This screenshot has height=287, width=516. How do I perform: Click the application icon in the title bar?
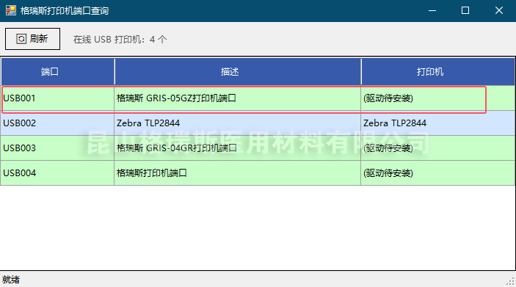pyautogui.click(x=11, y=10)
